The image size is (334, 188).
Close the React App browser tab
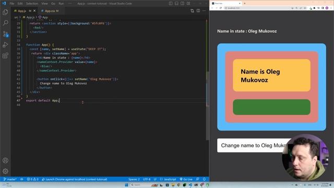pyautogui.click(x=240, y=4)
